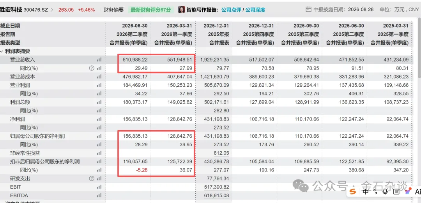This screenshot has height=203, width=421.
Task: Click the colorful skin icon in IME bar
Action: tap(408, 191)
